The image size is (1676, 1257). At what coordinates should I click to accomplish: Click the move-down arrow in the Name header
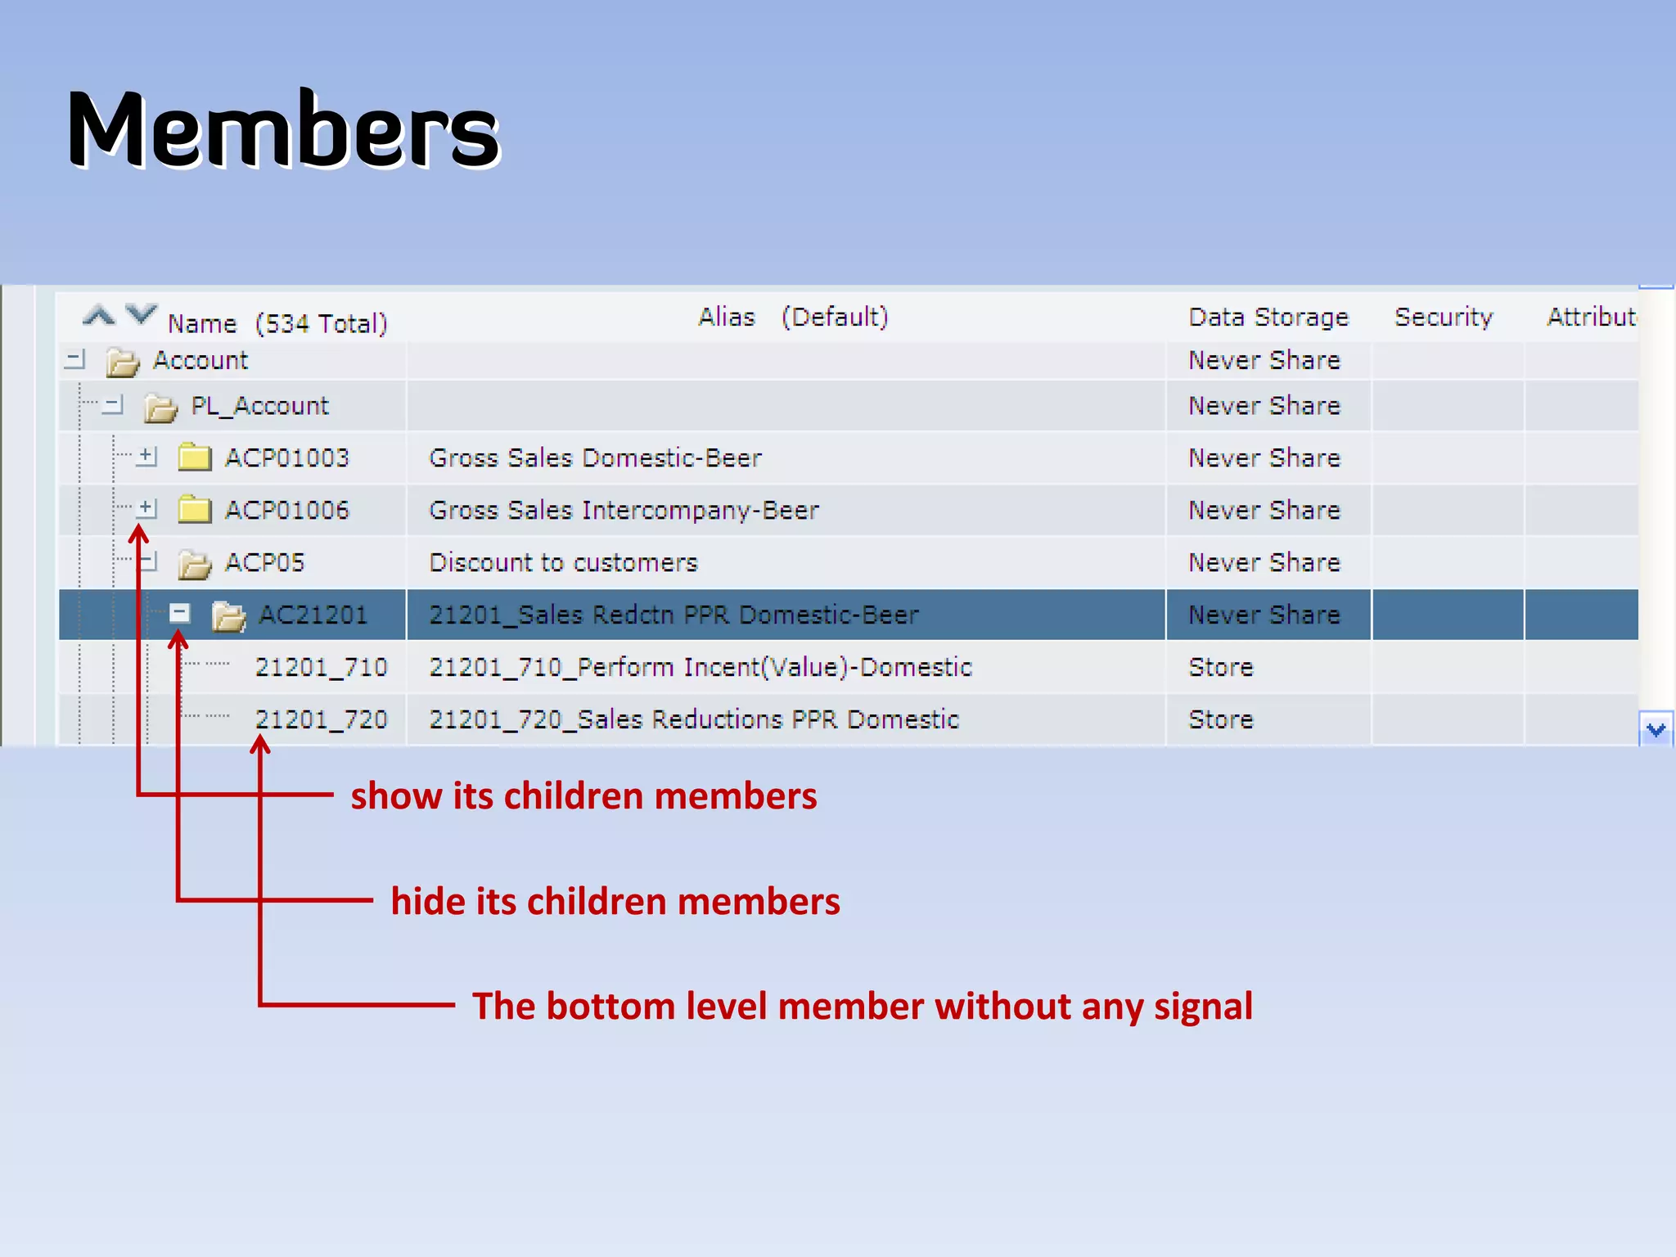[x=141, y=314]
